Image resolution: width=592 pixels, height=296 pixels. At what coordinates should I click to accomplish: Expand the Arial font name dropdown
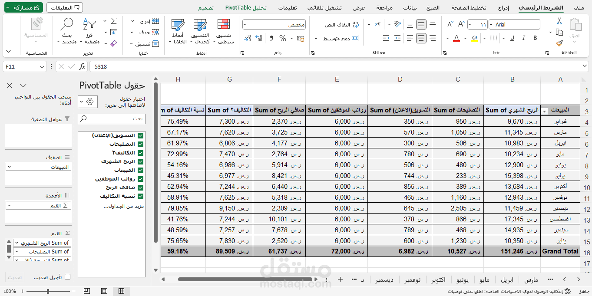click(x=492, y=25)
